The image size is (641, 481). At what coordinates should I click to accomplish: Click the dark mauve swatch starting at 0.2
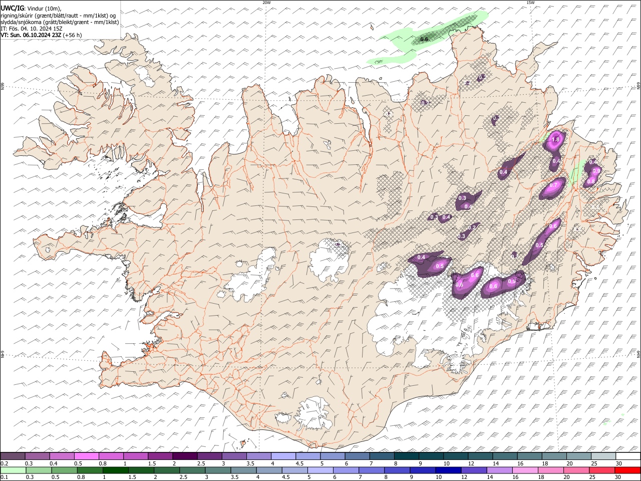[x=13, y=456]
